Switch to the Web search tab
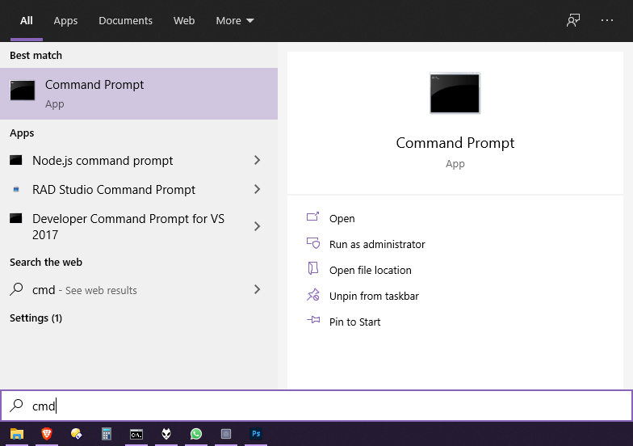Viewport: 633px width, 446px height. point(184,21)
